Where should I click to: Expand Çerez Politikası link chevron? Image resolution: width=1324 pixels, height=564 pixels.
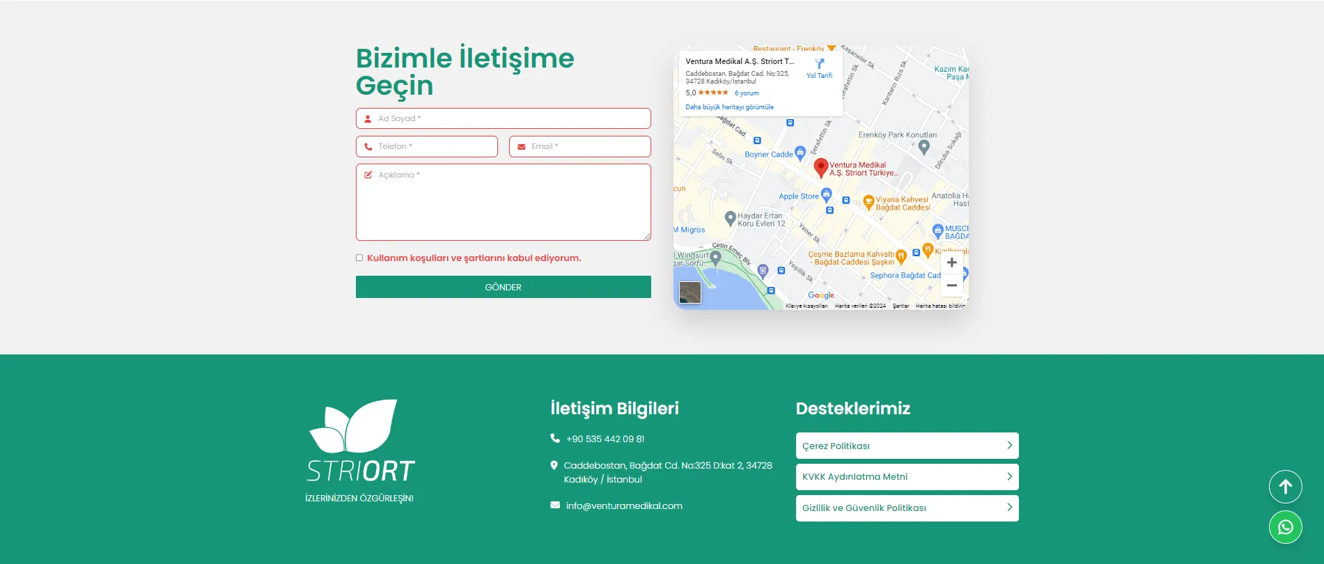(1009, 446)
